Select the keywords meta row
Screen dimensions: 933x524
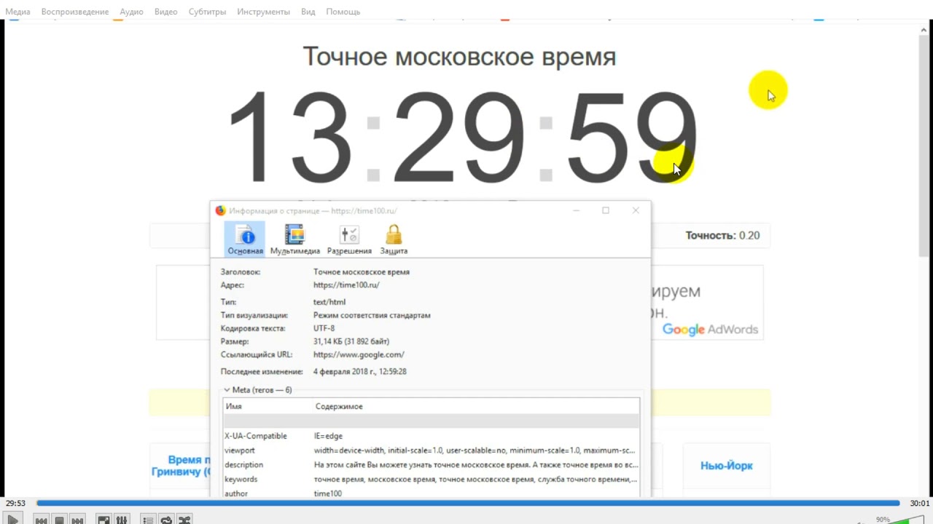pos(431,480)
